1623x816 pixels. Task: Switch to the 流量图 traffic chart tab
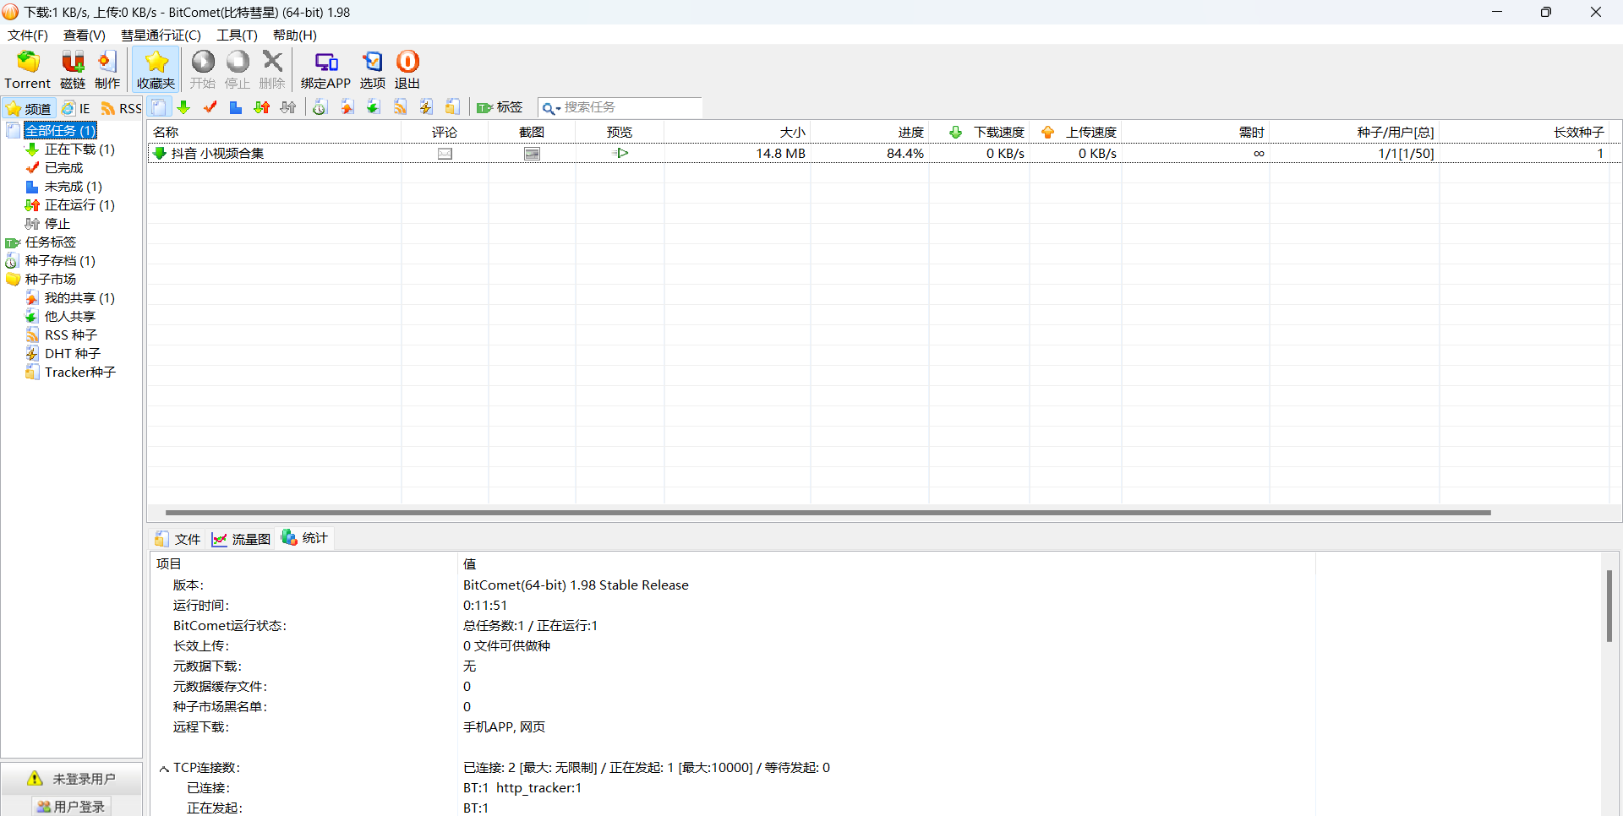[x=241, y=539]
